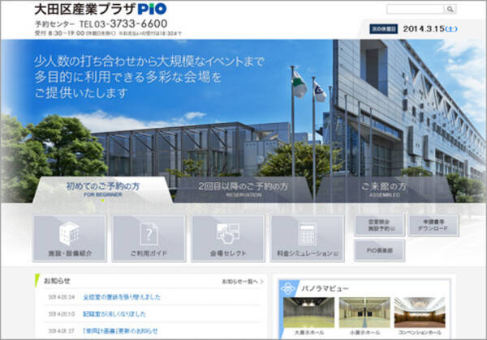This screenshot has width=487, height=340.
Task: Open news item 「年間計画書」更新のお知らせ
Action: 120,331
